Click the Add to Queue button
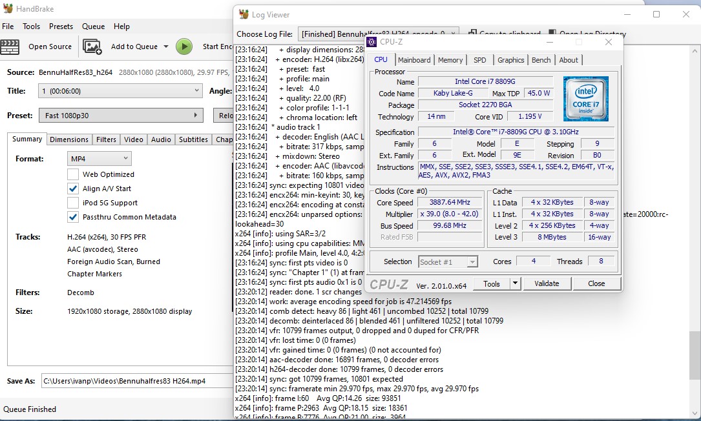Screen dimensions: 701x421 pos(134,46)
